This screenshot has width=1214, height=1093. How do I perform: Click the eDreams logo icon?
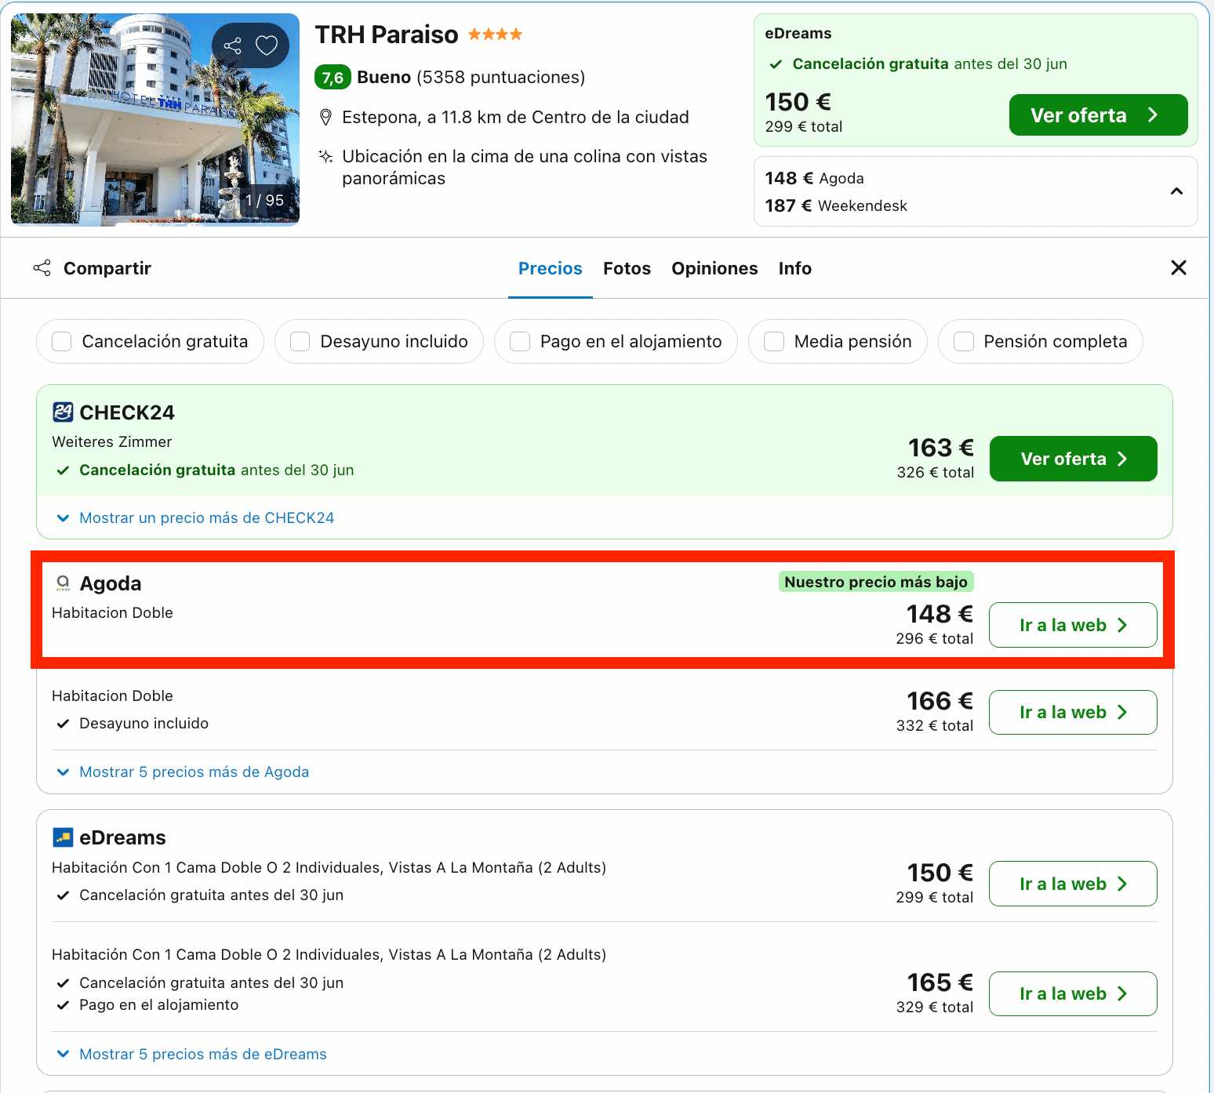(63, 837)
